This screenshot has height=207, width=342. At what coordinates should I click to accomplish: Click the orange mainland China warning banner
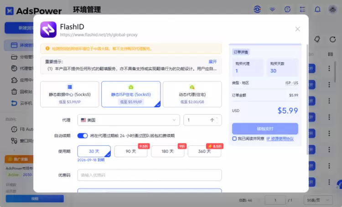(x=131, y=49)
